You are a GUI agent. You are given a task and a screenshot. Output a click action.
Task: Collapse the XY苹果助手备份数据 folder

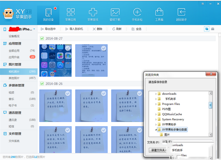coord(156,129)
